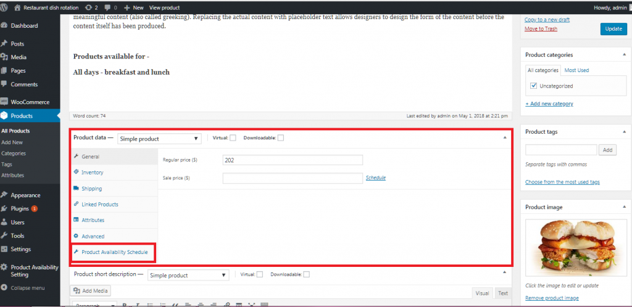Open Appearance paintbrush icon
The width and height of the screenshot is (632, 307).
point(4,195)
